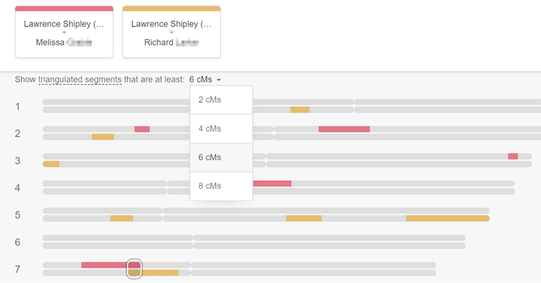Click the dropdown caret next to 6 cMs

(x=219, y=81)
